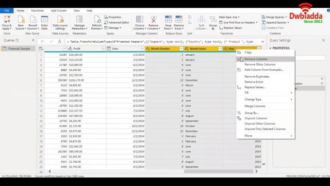Viewport: 330px width, 186px height.
Task: Choose Remove Columns in context menu
Action: pos(266,59)
